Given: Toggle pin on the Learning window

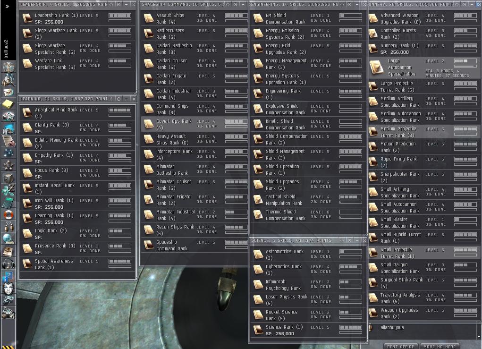Looking at the screenshot, I should pos(118,99).
